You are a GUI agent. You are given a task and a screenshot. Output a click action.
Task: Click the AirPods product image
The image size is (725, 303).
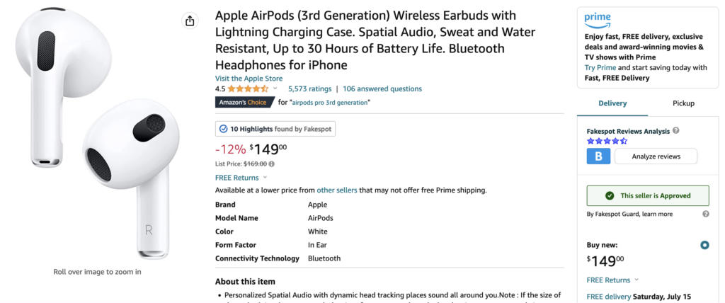(x=97, y=133)
